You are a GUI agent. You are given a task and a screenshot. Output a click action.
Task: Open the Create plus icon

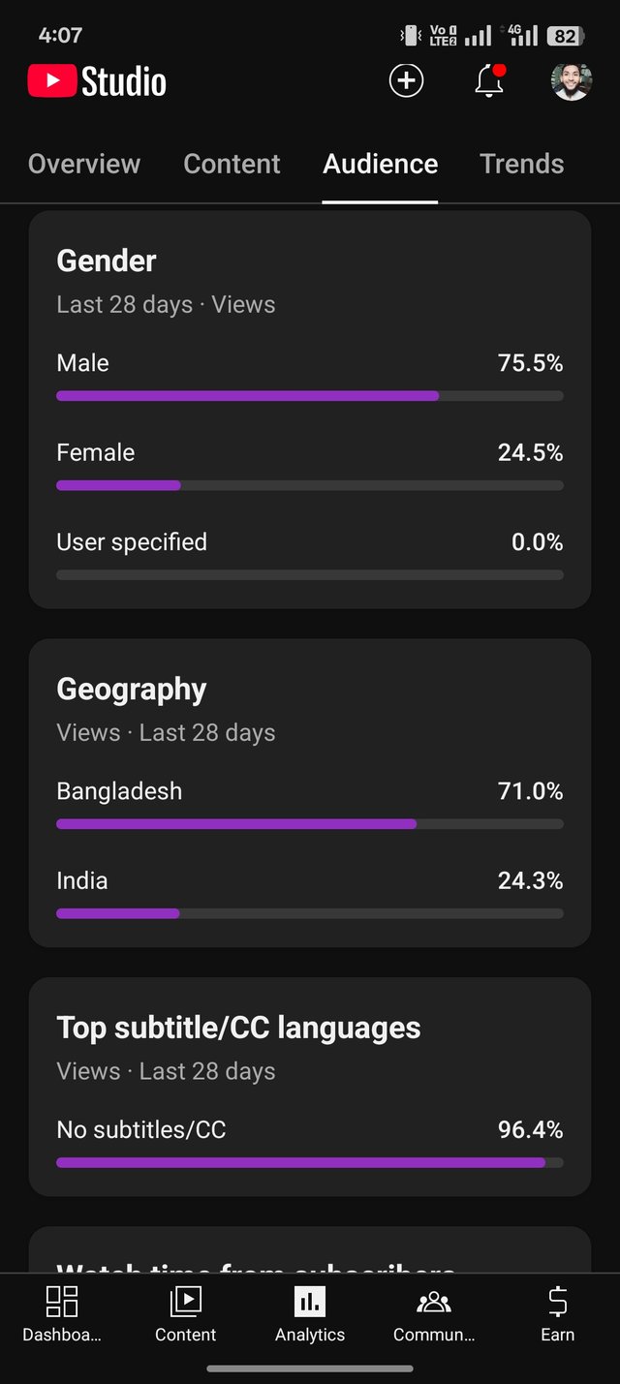(x=406, y=81)
